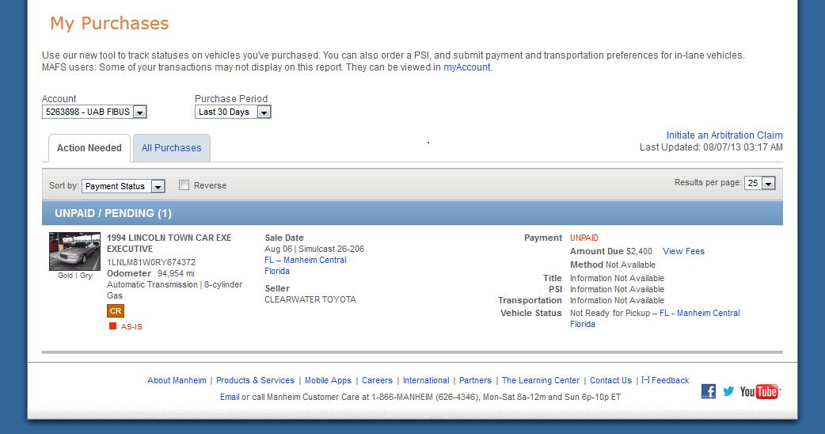Click the Feedback bracket icon in footer
Image resolution: width=825 pixels, height=434 pixels.
[645, 380]
